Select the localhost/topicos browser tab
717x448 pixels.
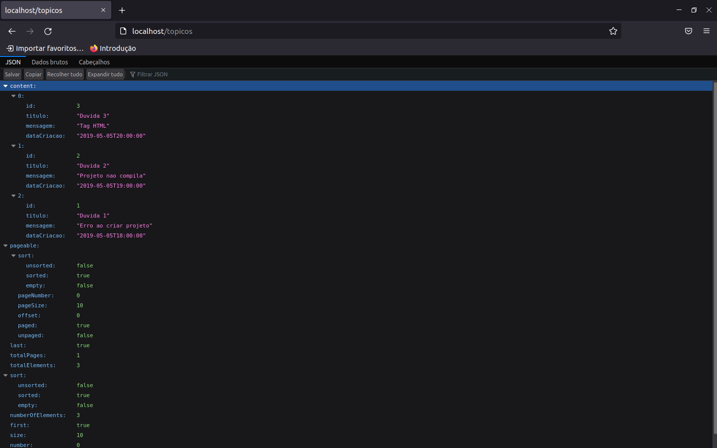point(55,10)
